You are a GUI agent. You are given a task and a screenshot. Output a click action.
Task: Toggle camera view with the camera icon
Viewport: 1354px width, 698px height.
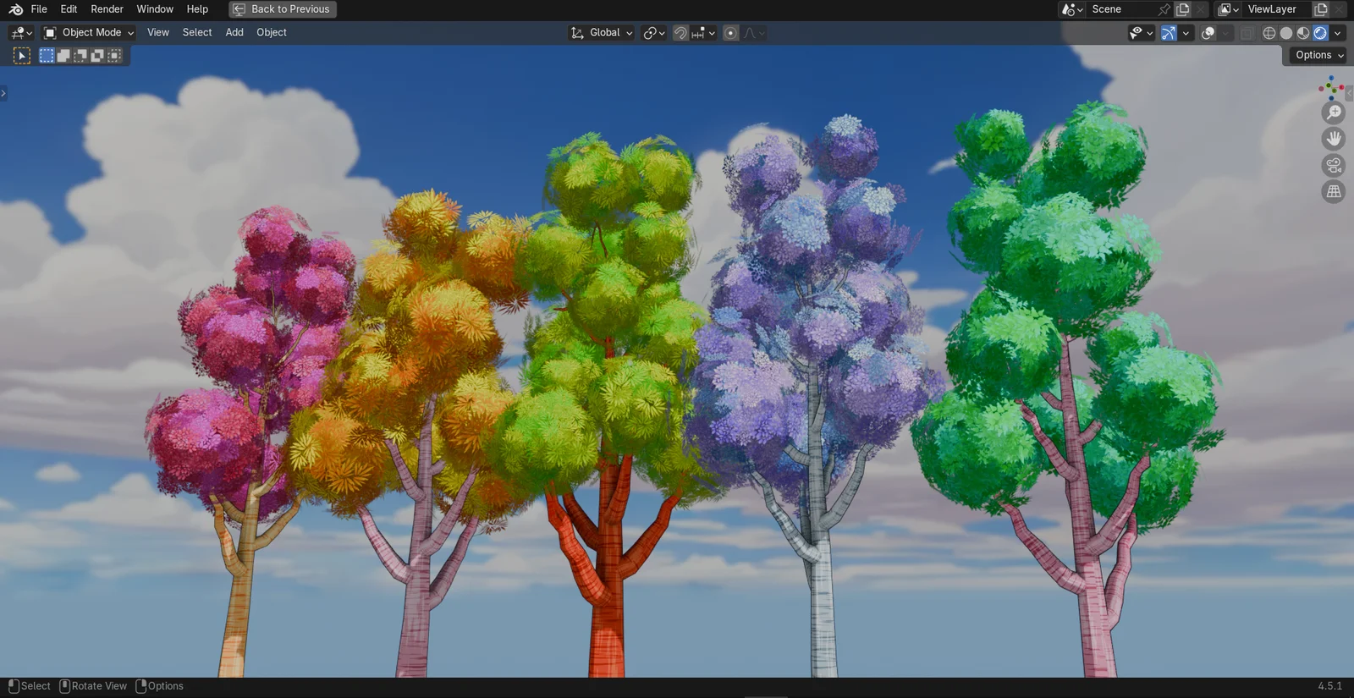tap(1334, 166)
